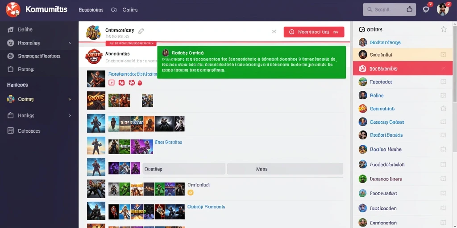Toggle bookmark flag on the 'Sonetniiet' row

coord(443,55)
